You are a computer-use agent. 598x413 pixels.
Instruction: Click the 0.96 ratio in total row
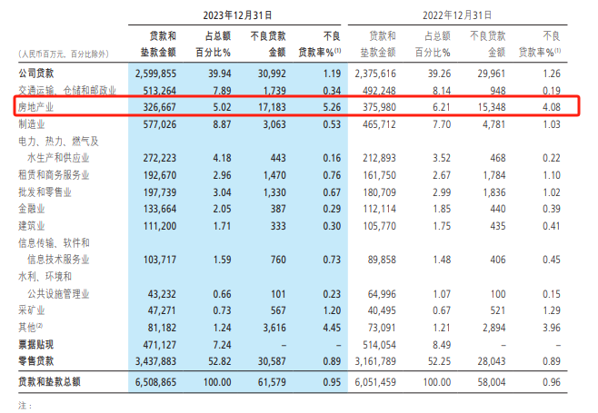(x=552, y=382)
